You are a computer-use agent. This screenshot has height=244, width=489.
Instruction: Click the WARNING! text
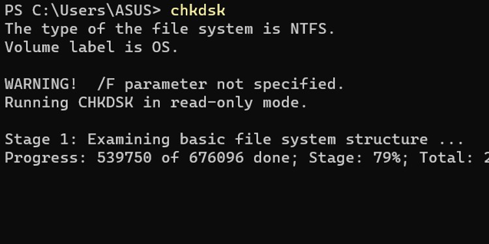click(41, 84)
